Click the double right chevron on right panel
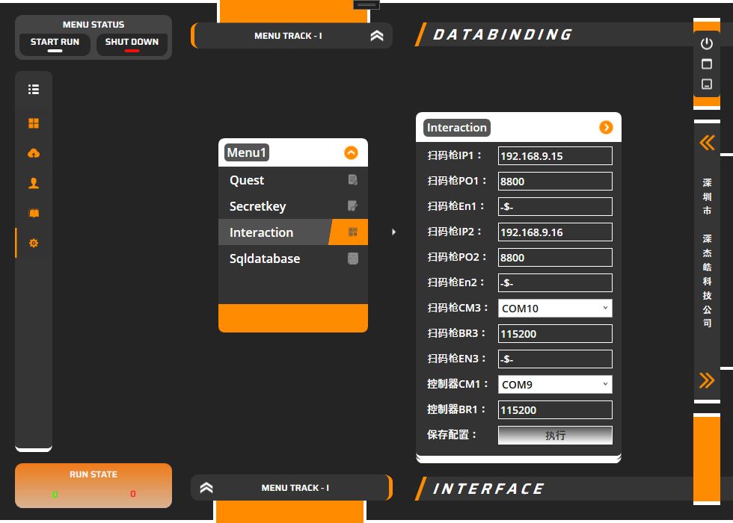Image resolution: width=733 pixels, height=523 pixels. [x=707, y=380]
